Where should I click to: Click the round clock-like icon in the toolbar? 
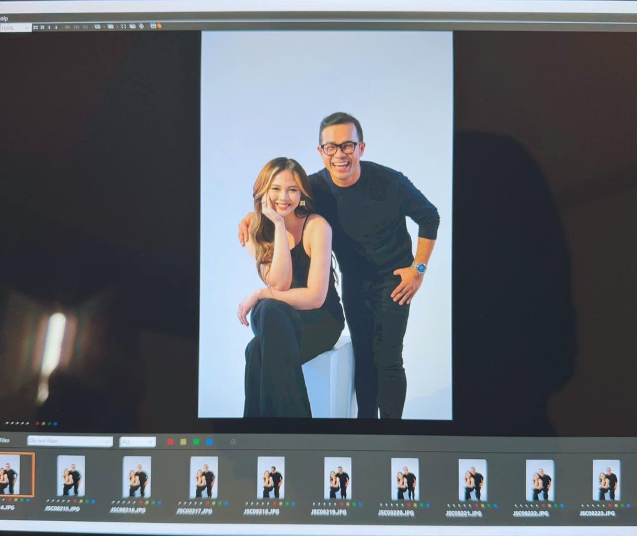(141, 26)
